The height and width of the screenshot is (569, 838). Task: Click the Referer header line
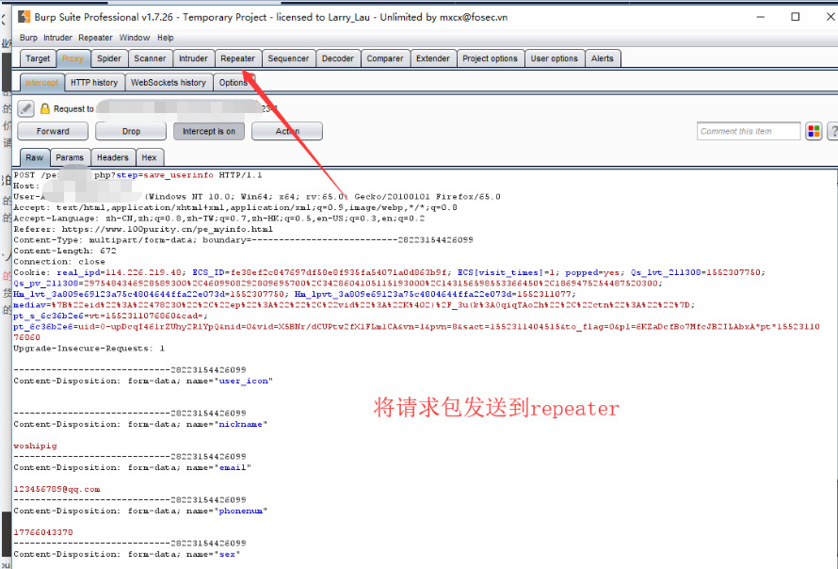pos(143,229)
